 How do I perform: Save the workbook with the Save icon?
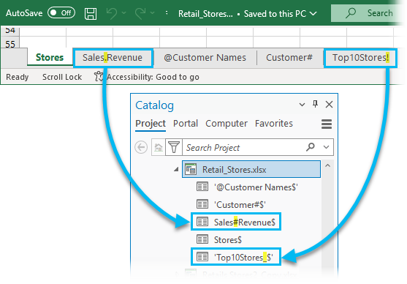click(91, 13)
